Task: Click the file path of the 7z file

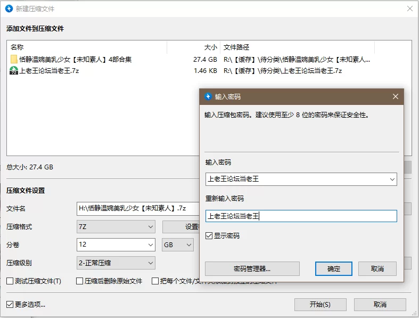Action: (x=283, y=71)
